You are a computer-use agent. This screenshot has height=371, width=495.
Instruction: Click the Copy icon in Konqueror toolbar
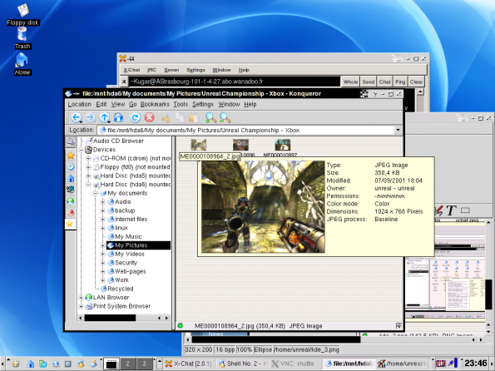pos(180,117)
